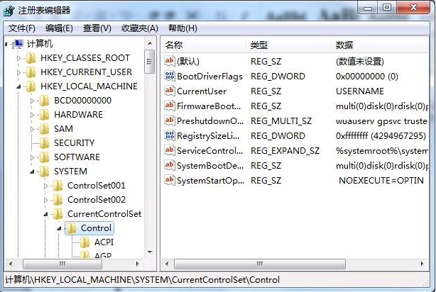Click the string icon beside ServiceControl...
This screenshot has width=436, height=292.
[169, 150]
